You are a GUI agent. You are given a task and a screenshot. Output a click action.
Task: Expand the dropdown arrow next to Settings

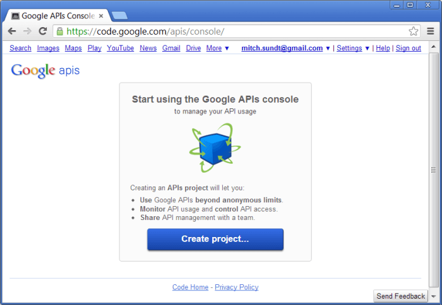point(367,49)
